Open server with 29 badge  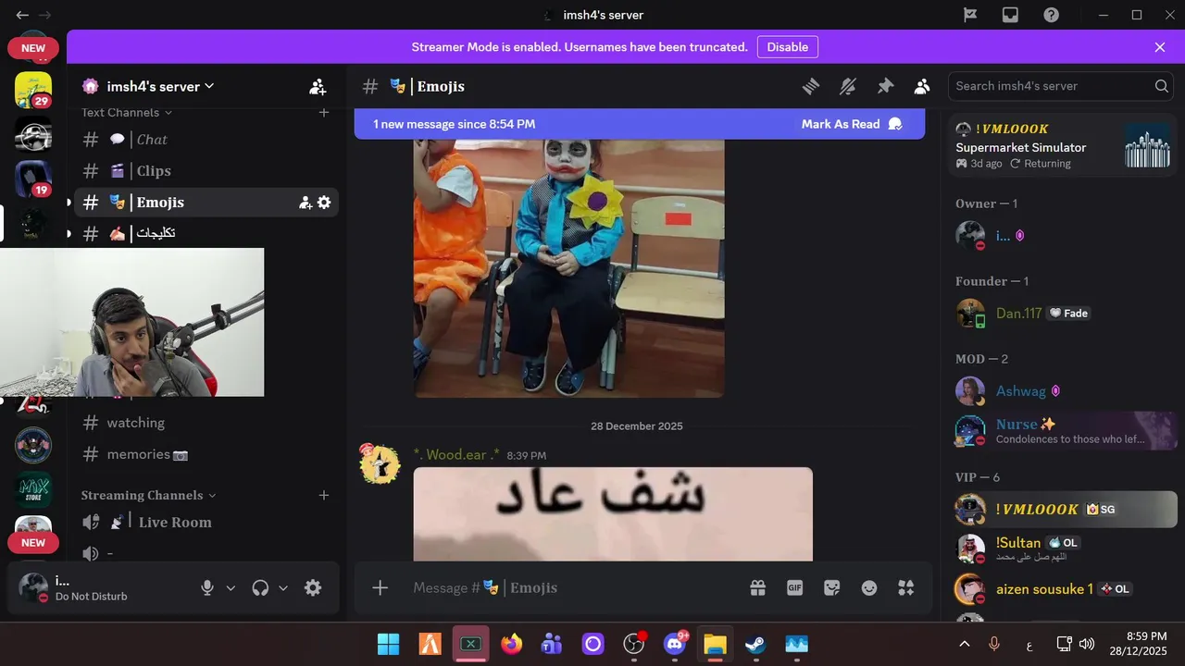point(33,90)
